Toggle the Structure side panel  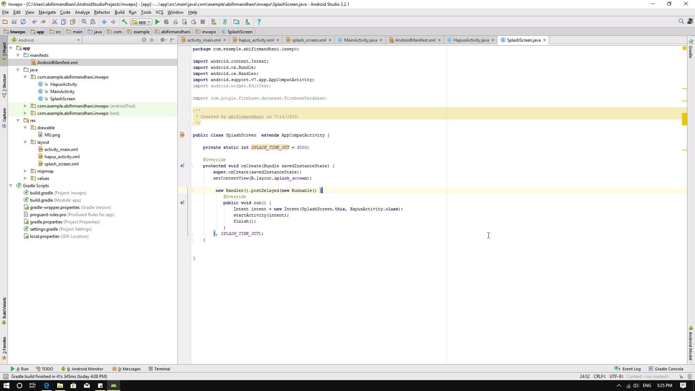tap(4, 85)
